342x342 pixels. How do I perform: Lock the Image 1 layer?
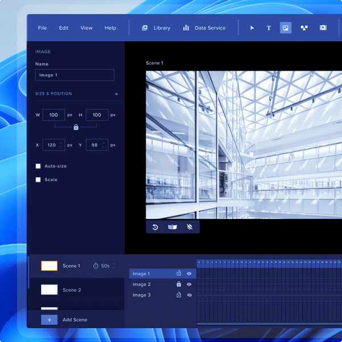click(x=178, y=274)
